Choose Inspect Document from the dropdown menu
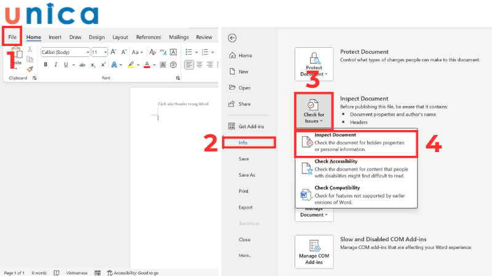Screen dimensions: 492x276 (356, 144)
